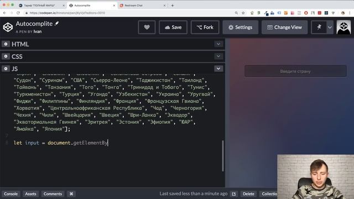The width and height of the screenshot is (354, 199).
Task: Open pen in new window icon in the footer
Action: pos(234,194)
